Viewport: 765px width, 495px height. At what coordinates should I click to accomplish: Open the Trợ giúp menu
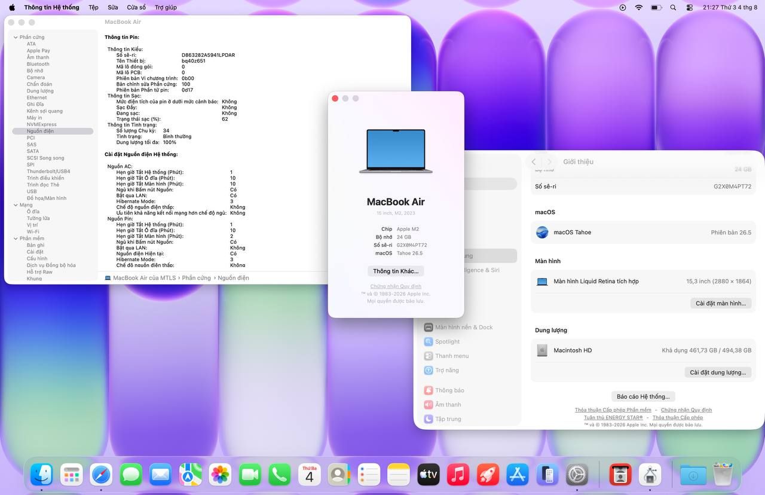pos(166,7)
